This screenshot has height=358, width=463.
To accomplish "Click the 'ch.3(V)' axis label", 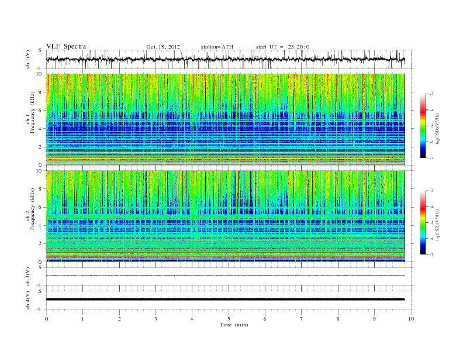I will (27, 277).
